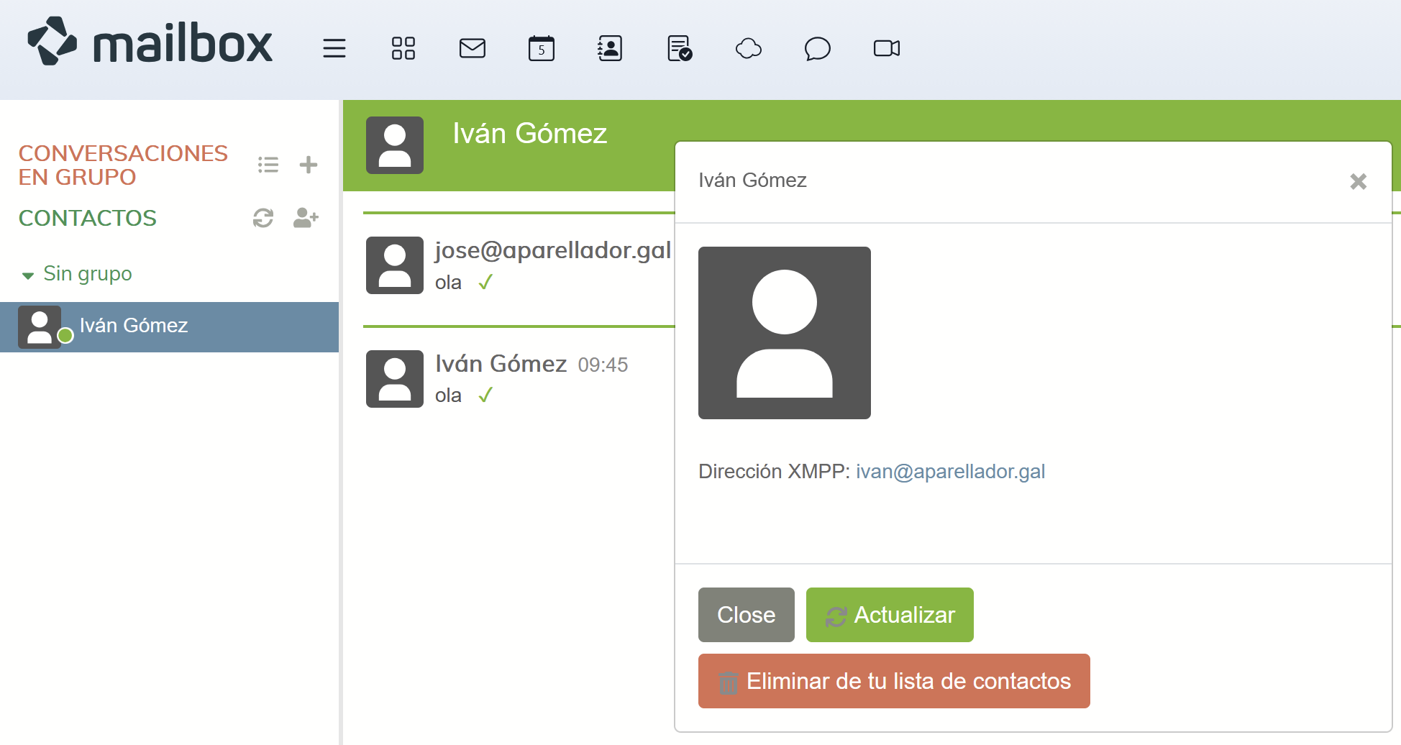Open the hamburger main menu
The width and height of the screenshot is (1401, 745).
click(334, 49)
